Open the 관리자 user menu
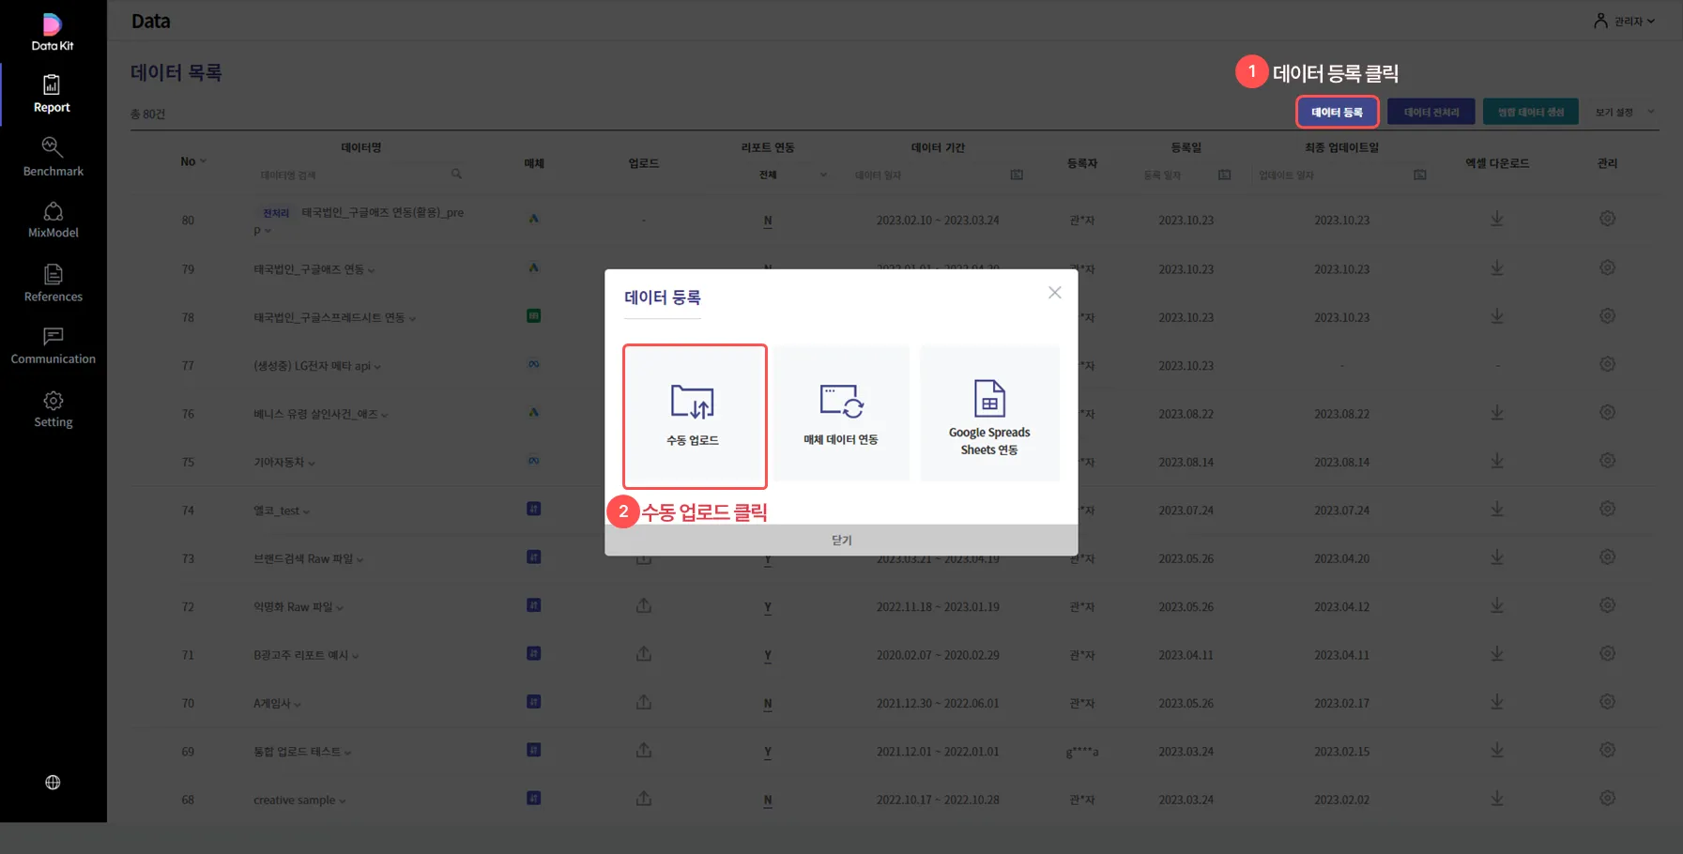Screen dimensions: 1683x854 [x=1625, y=21]
